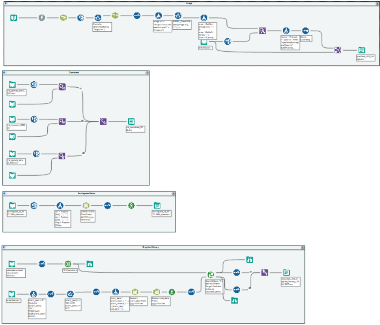Collapse the Eruption History tool container
The width and height of the screenshot is (380, 325).
tap(303, 248)
